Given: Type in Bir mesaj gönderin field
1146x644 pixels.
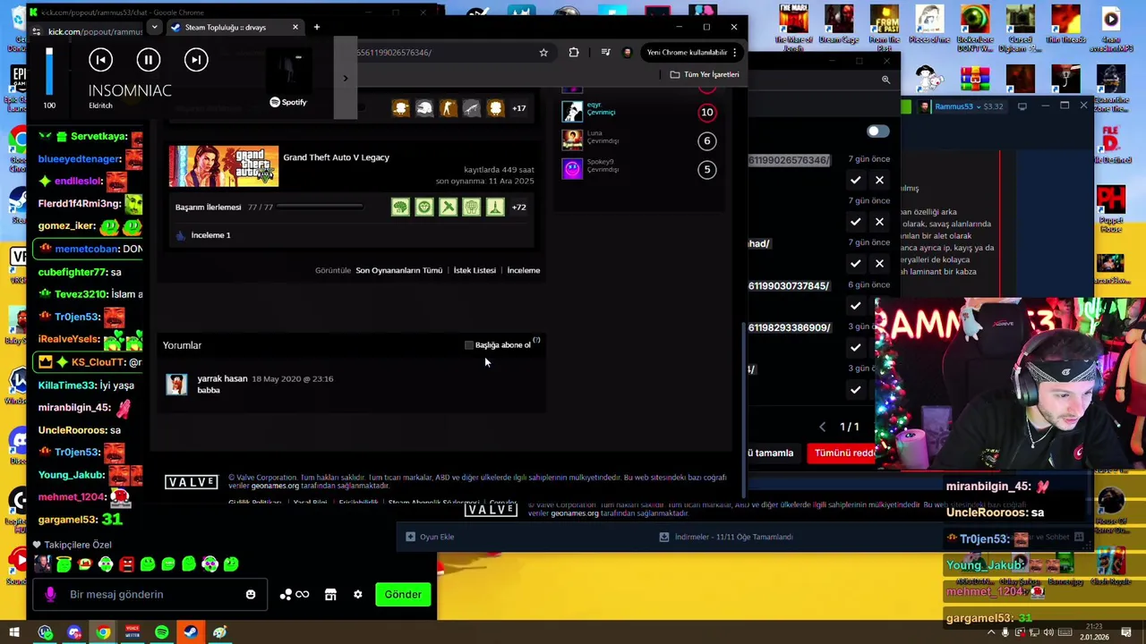Looking at the screenshot, I should point(152,595).
